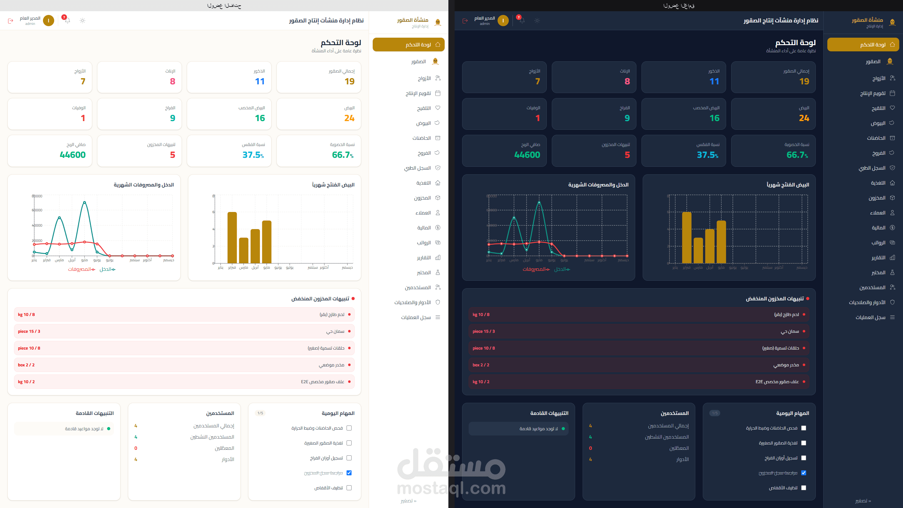Check تغذية الصقور الصغيرة in light-theme tasks
This screenshot has height=508, width=903.
(x=349, y=443)
